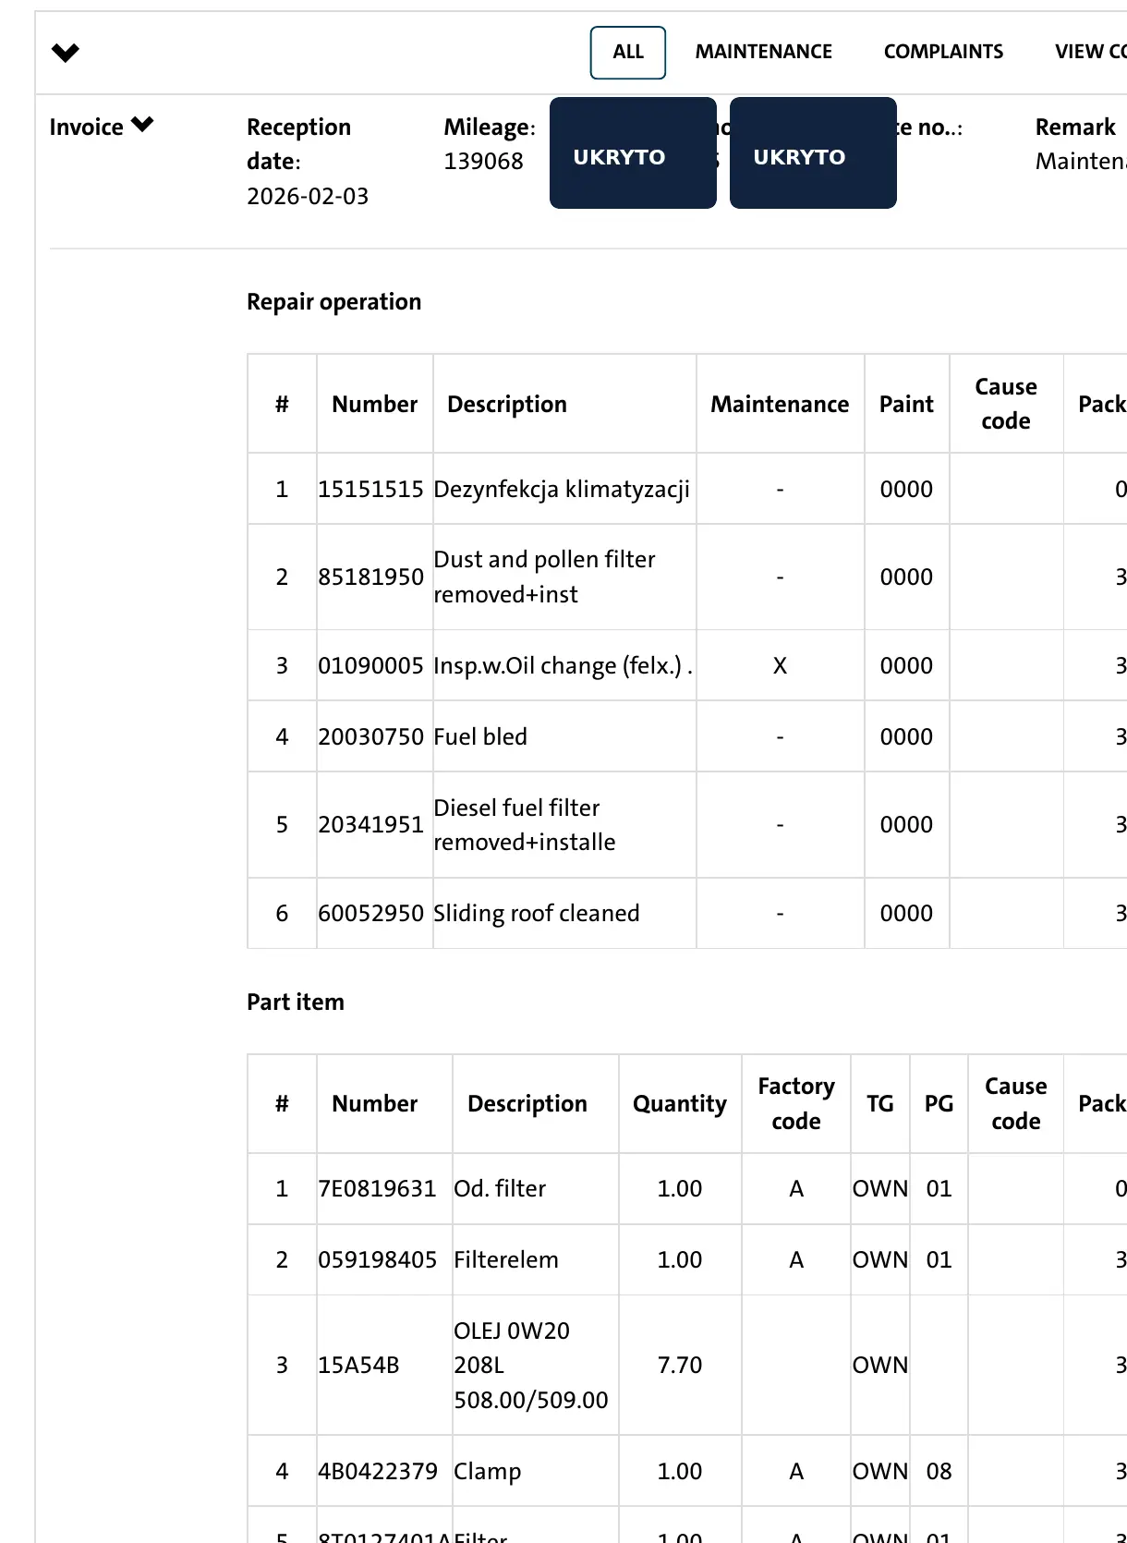Click Maintenance column header in repair table
Viewport: 1127px width, 1543px height.
[780, 404]
